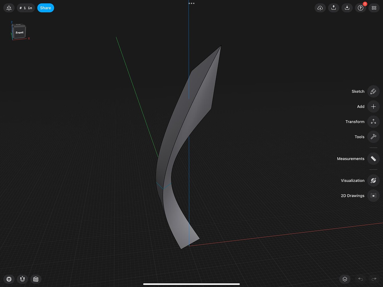Viewport: 383px width, 287px height.
Task: Click Front on the orientation cube
Action: pyautogui.click(x=19, y=32)
